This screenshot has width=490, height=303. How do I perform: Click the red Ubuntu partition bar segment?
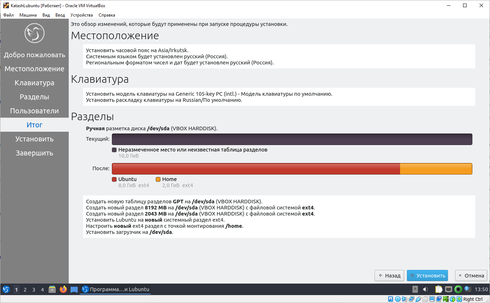(x=256, y=169)
